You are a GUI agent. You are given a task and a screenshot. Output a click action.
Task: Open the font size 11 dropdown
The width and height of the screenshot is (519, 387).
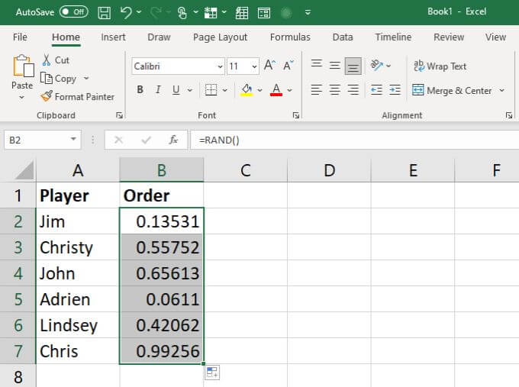[254, 66]
